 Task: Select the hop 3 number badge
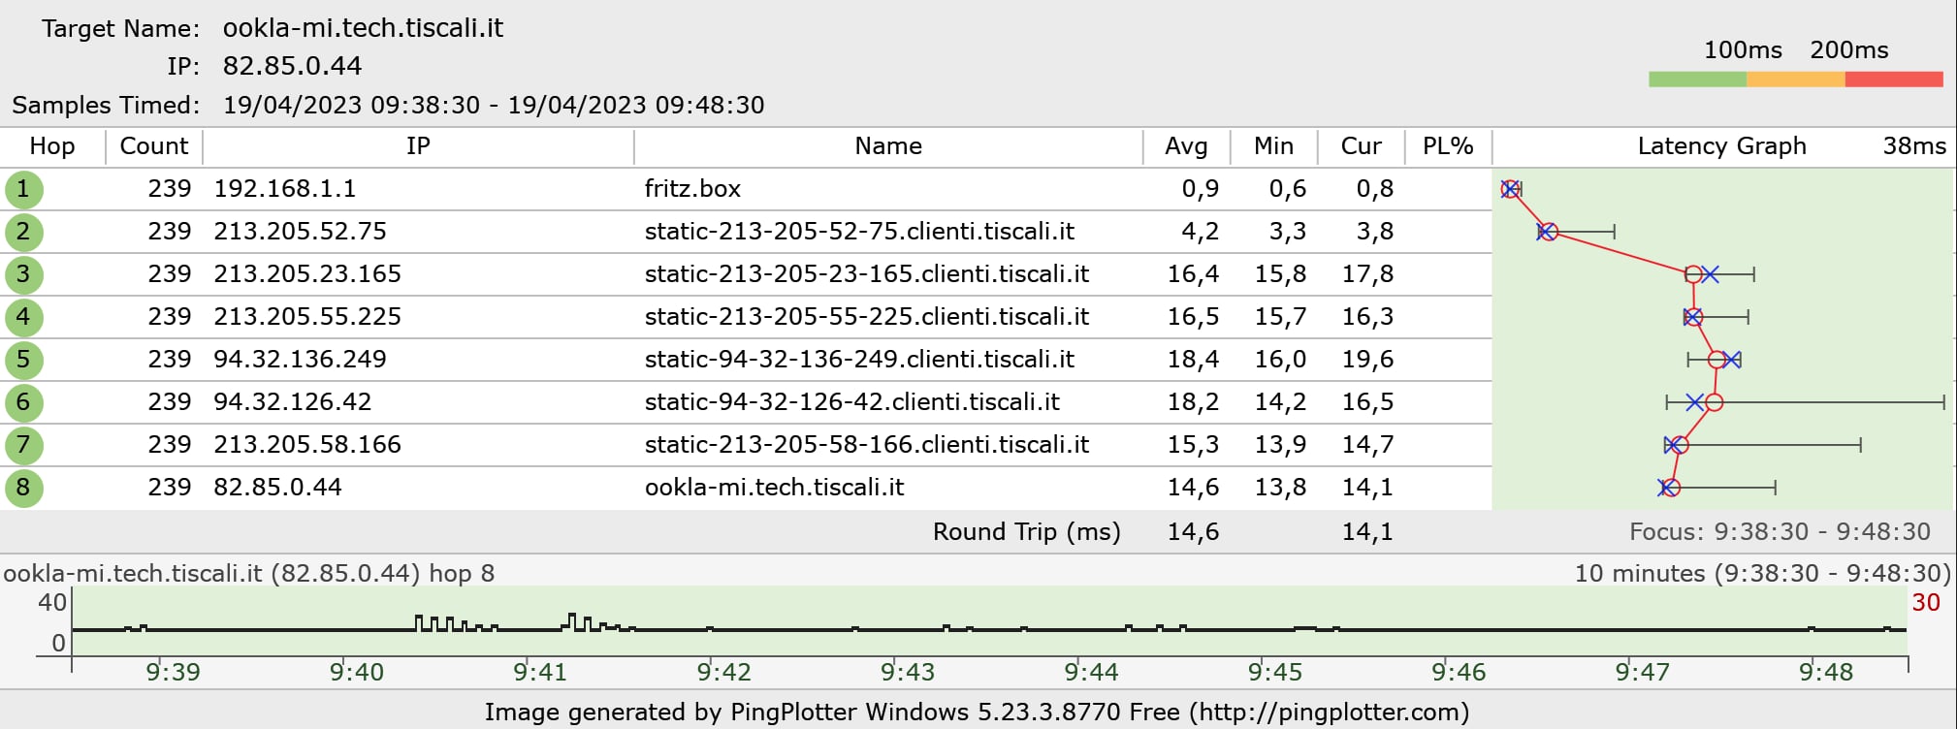(23, 274)
